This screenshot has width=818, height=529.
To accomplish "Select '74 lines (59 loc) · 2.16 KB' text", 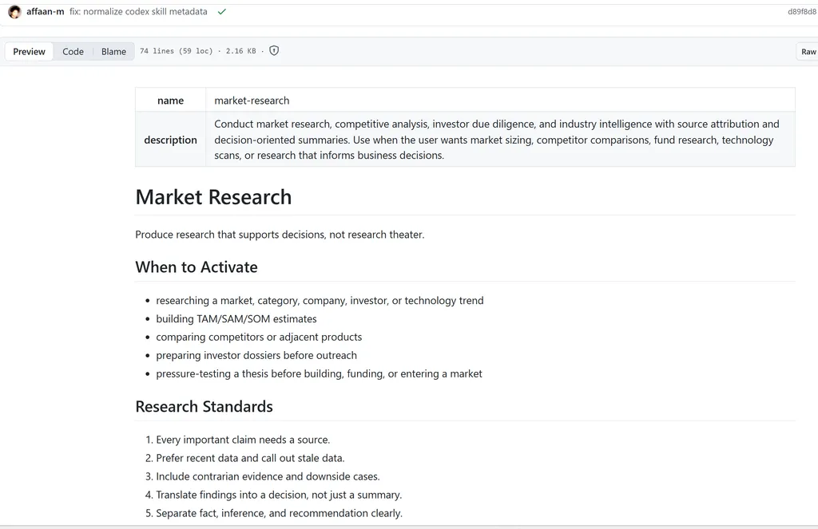I will tap(198, 51).
